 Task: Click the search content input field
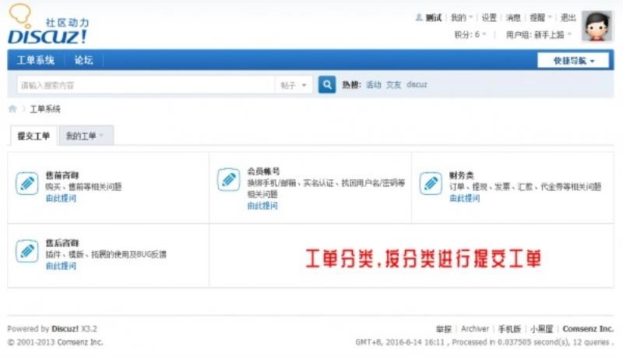pos(146,85)
